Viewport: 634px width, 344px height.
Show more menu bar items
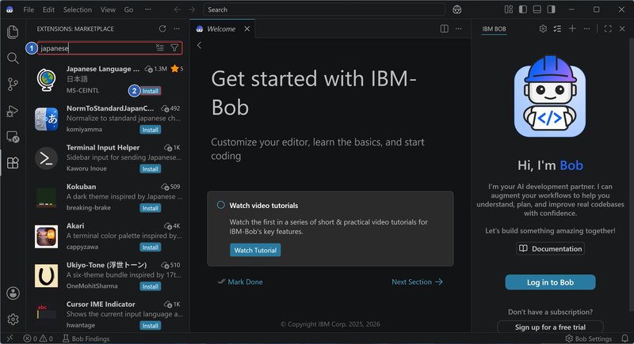(x=148, y=9)
